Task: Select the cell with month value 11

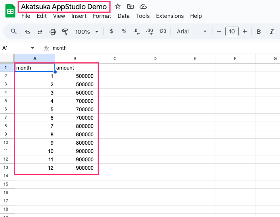Action: (x=35, y=160)
